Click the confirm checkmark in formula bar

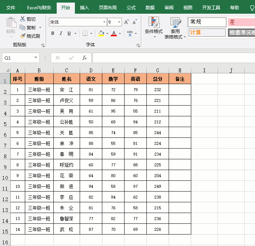71,58
